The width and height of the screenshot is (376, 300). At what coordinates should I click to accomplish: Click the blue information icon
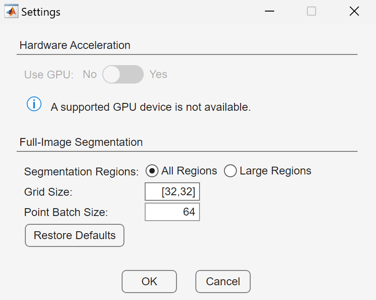coord(34,105)
